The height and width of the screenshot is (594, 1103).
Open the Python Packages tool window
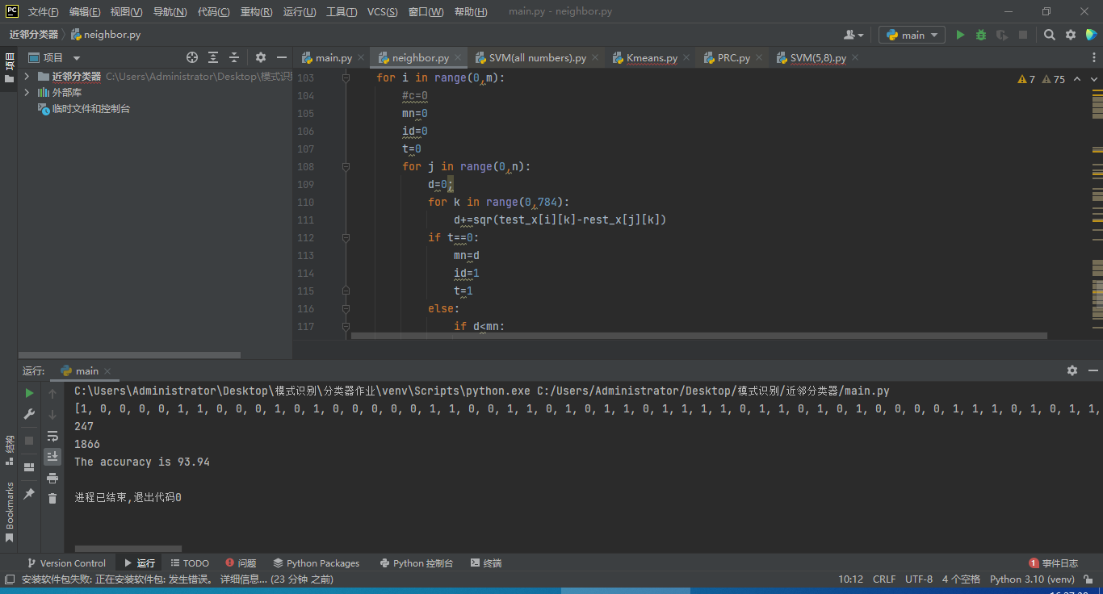click(x=316, y=563)
